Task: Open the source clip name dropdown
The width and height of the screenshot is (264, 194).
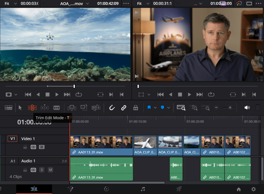Action: pyautogui.click(x=87, y=4)
